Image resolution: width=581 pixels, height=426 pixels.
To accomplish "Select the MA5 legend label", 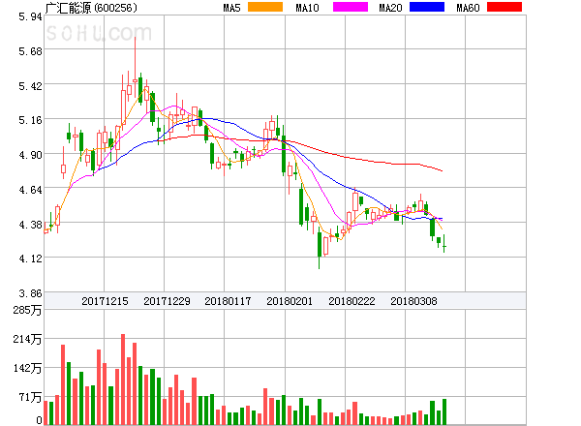I will tap(231, 8).
